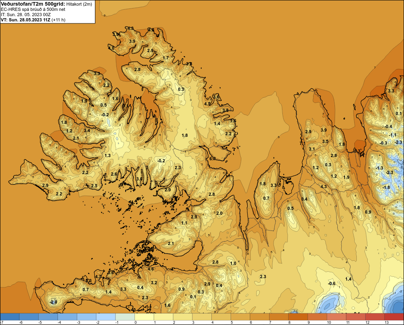This screenshot has width=404, height=325.
Task: Click the 'Hitakort (2m)' label
Action: click(x=79, y=4)
